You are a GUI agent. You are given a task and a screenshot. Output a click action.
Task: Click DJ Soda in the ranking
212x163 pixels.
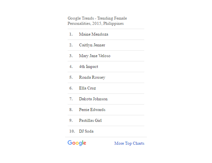pos(86,131)
